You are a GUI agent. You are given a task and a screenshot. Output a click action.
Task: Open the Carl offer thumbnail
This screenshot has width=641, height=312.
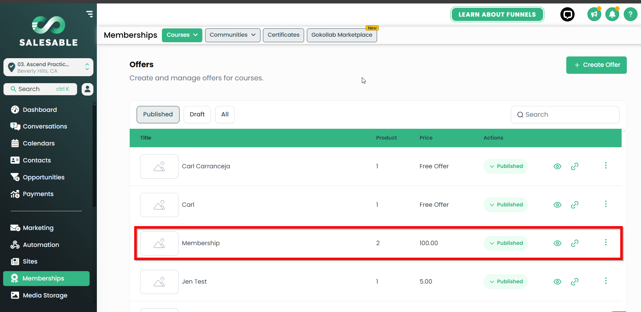159,205
